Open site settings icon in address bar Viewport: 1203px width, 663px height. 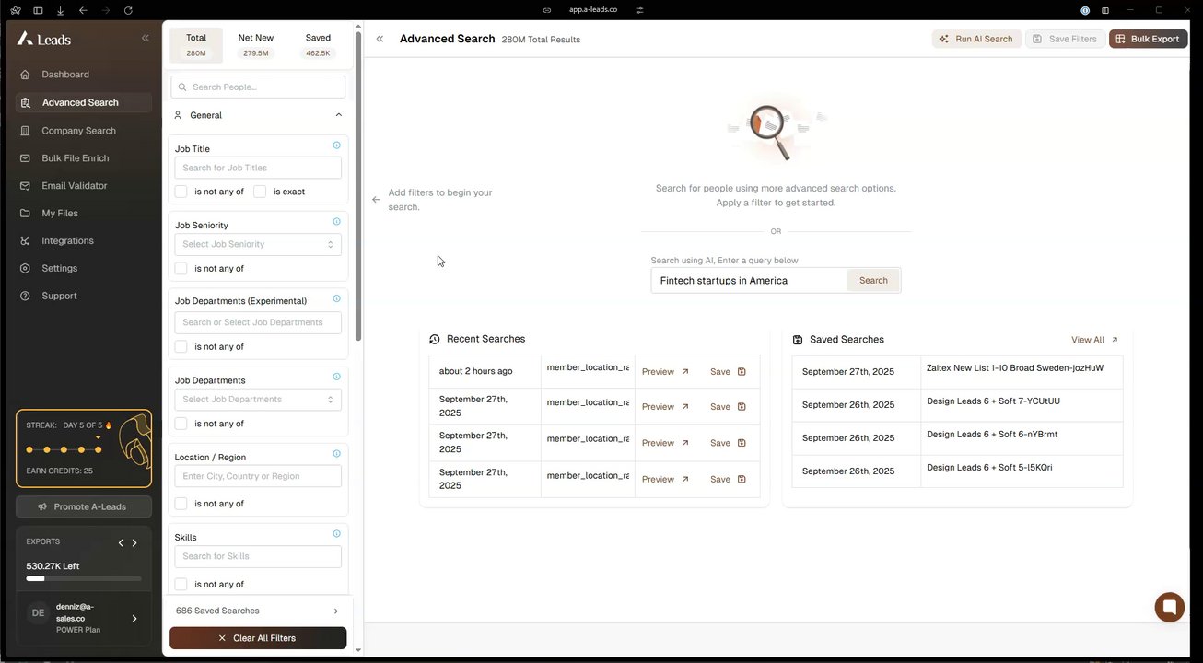[639, 10]
